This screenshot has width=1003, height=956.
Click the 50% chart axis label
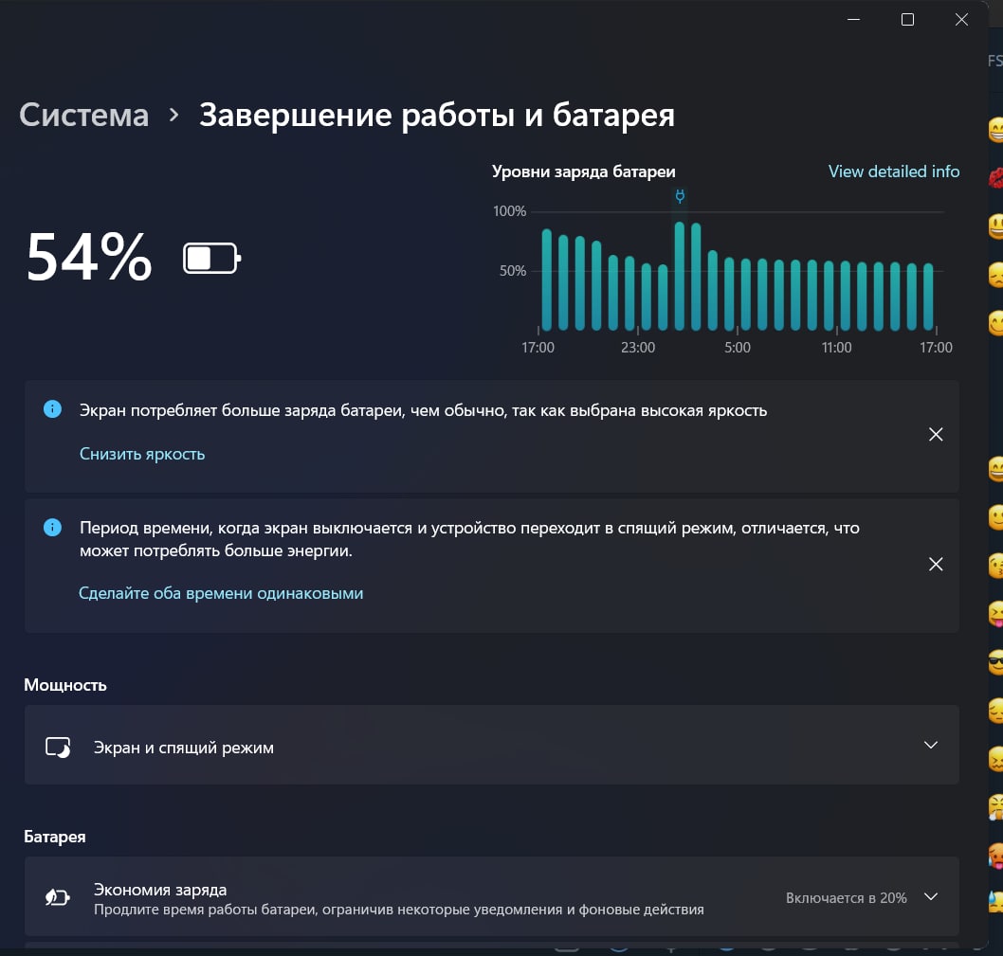[x=512, y=270]
